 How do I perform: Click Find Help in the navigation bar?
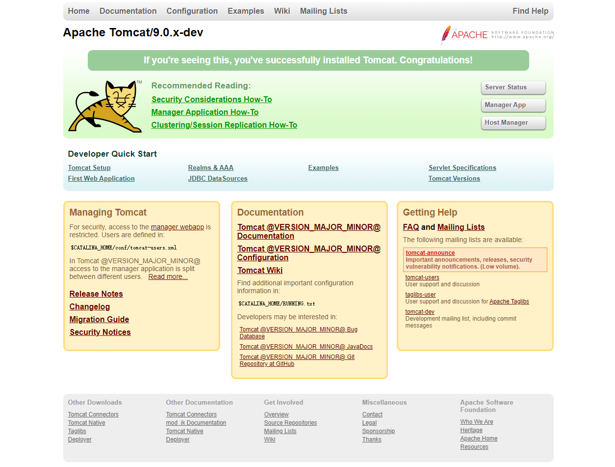point(530,11)
